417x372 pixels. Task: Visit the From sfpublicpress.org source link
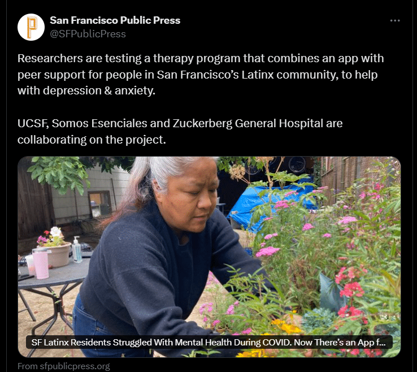click(63, 366)
